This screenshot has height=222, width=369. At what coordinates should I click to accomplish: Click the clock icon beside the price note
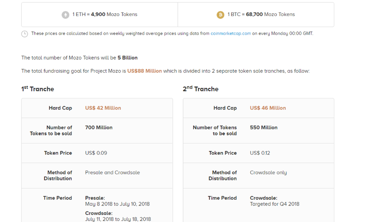[25, 34]
